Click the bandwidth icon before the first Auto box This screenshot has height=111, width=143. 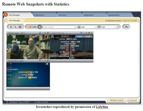pos(79,27)
